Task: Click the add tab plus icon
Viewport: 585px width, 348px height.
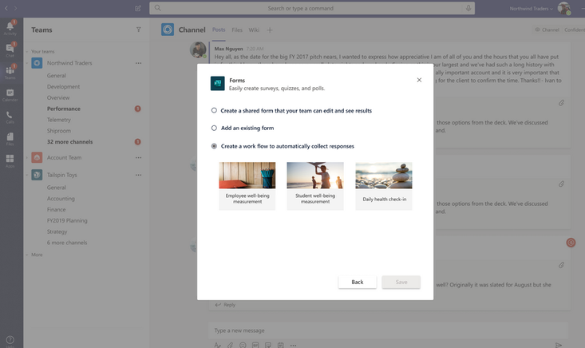Action: click(270, 30)
